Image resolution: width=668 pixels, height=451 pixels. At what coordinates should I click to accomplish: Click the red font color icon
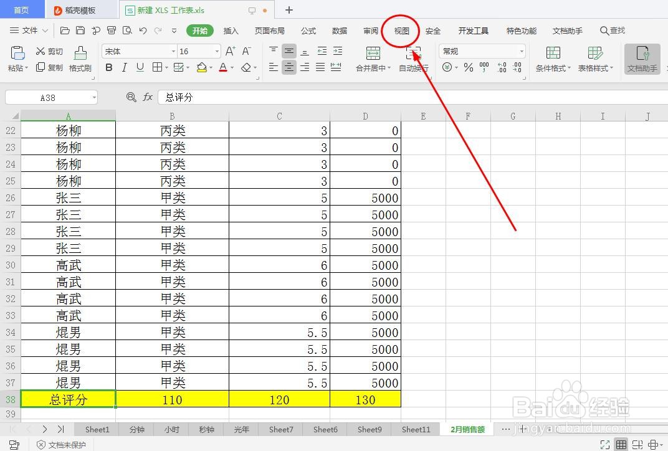click(223, 67)
